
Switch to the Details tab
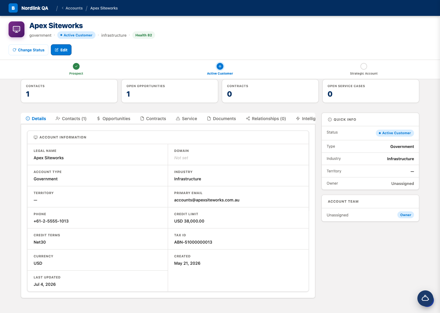click(x=36, y=119)
